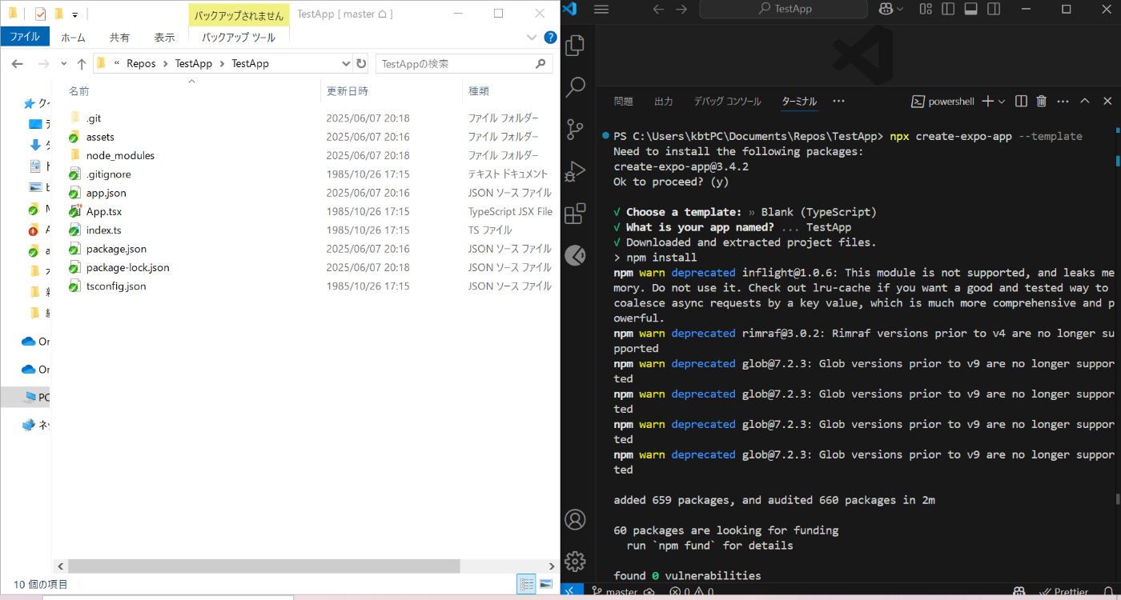Create a new terminal with plus icon
Image resolution: width=1121 pixels, height=600 pixels.
click(987, 102)
